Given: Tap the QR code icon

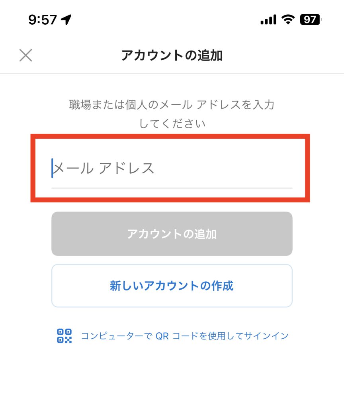Looking at the screenshot, I should 64,336.
